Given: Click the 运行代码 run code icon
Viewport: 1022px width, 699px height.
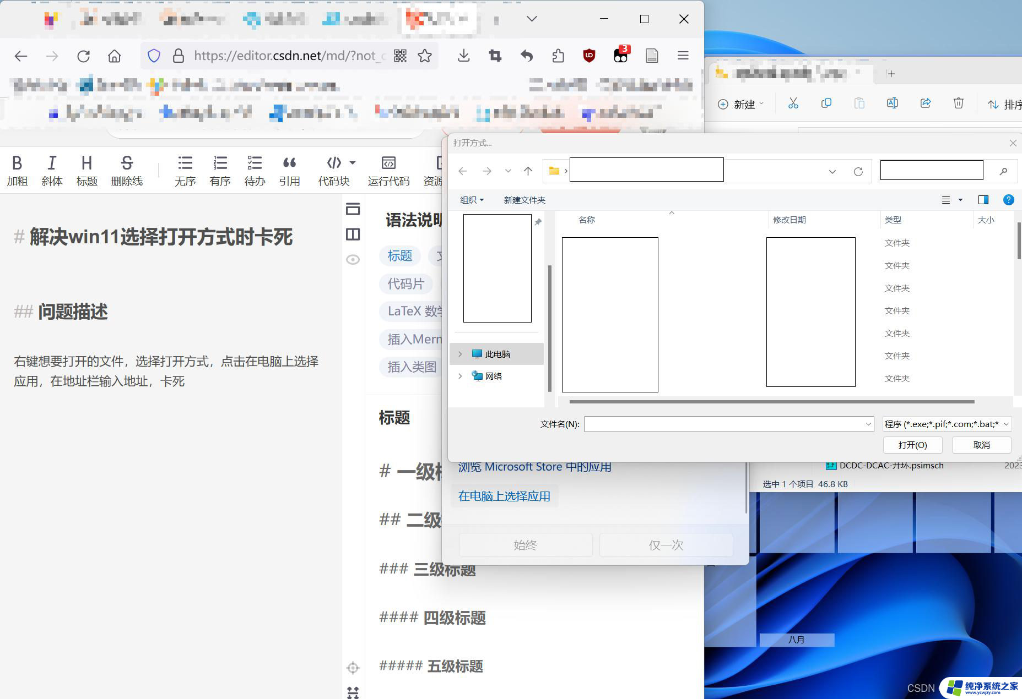Looking at the screenshot, I should click(x=388, y=171).
